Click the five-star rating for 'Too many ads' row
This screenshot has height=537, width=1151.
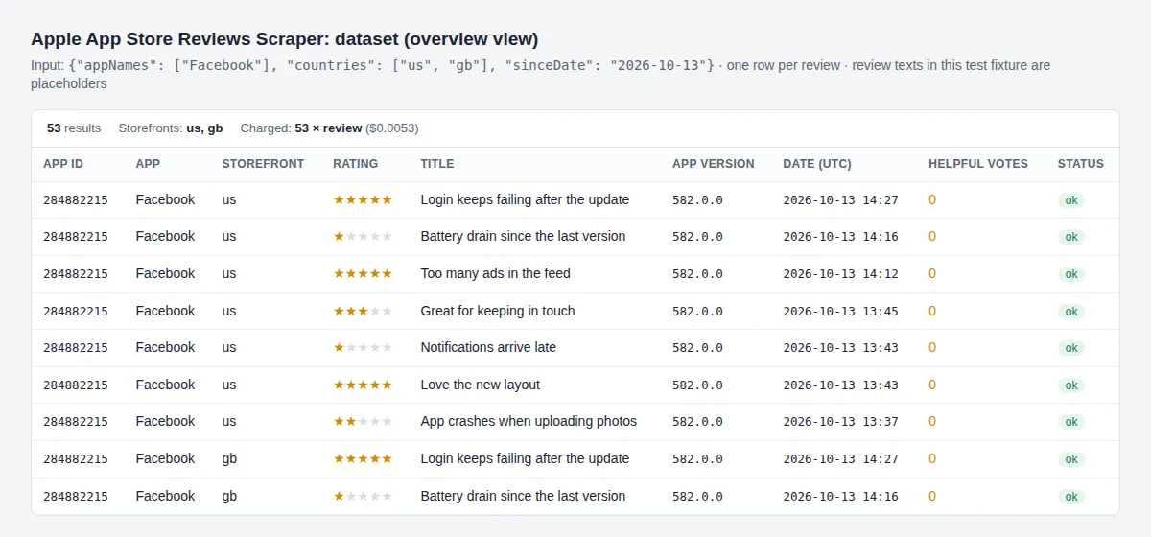click(x=363, y=273)
